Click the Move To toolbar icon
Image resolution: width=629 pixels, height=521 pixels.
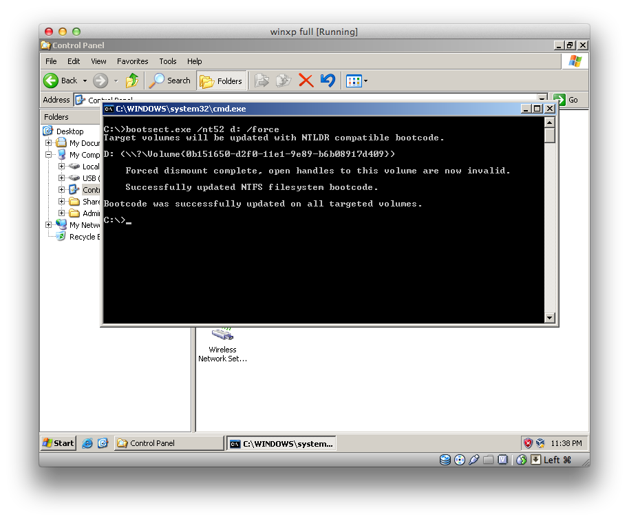262,81
